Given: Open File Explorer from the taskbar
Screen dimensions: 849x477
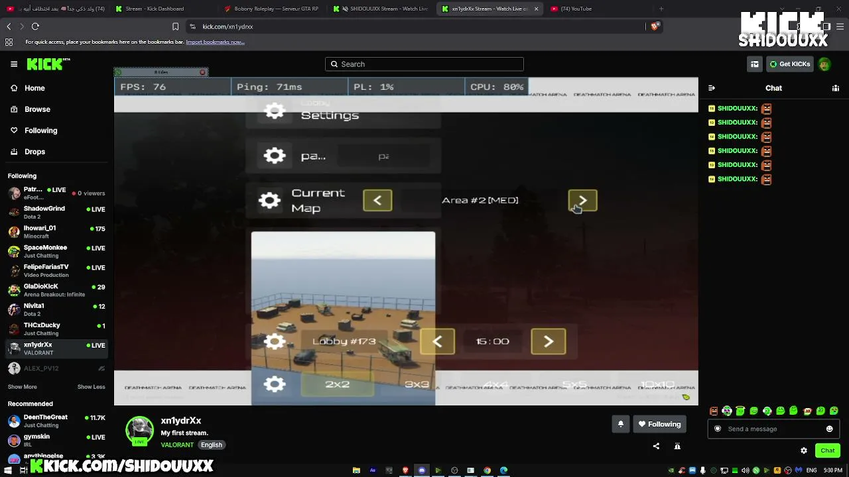Looking at the screenshot, I should pyautogui.click(x=356, y=470).
